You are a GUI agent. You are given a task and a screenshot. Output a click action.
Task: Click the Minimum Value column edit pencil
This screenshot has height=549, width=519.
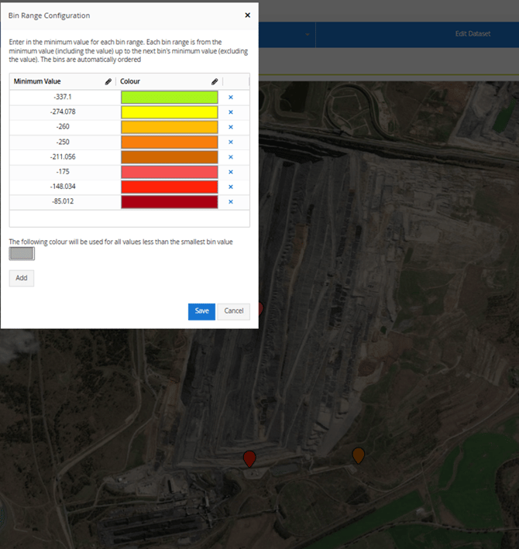pos(108,81)
